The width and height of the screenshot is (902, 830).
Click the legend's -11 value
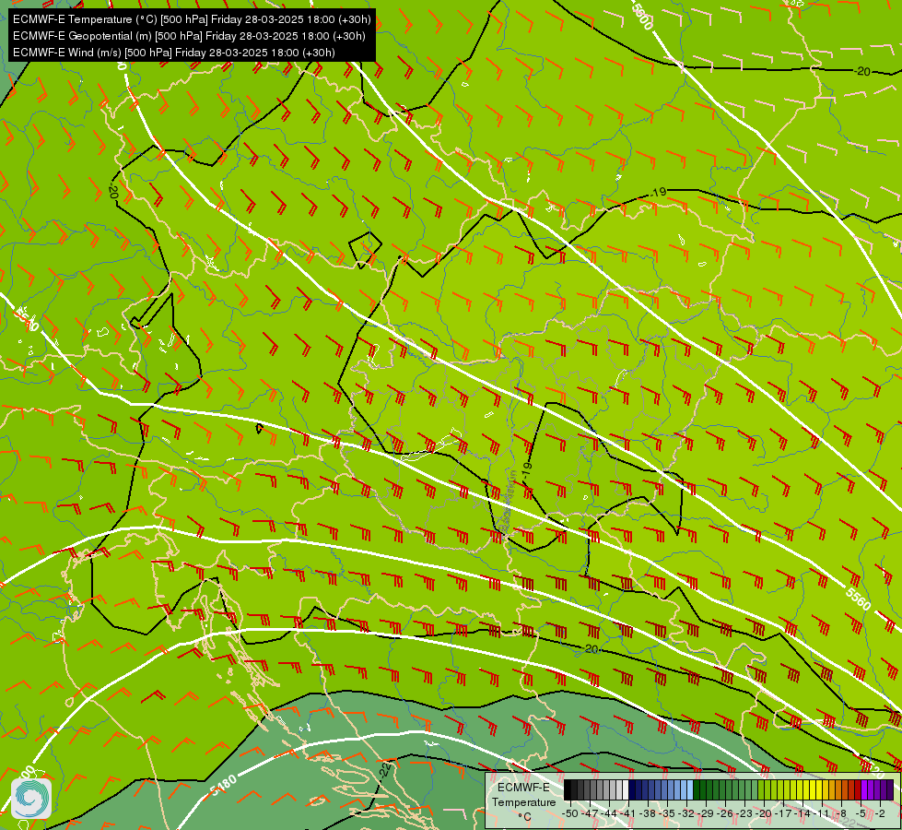click(822, 814)
